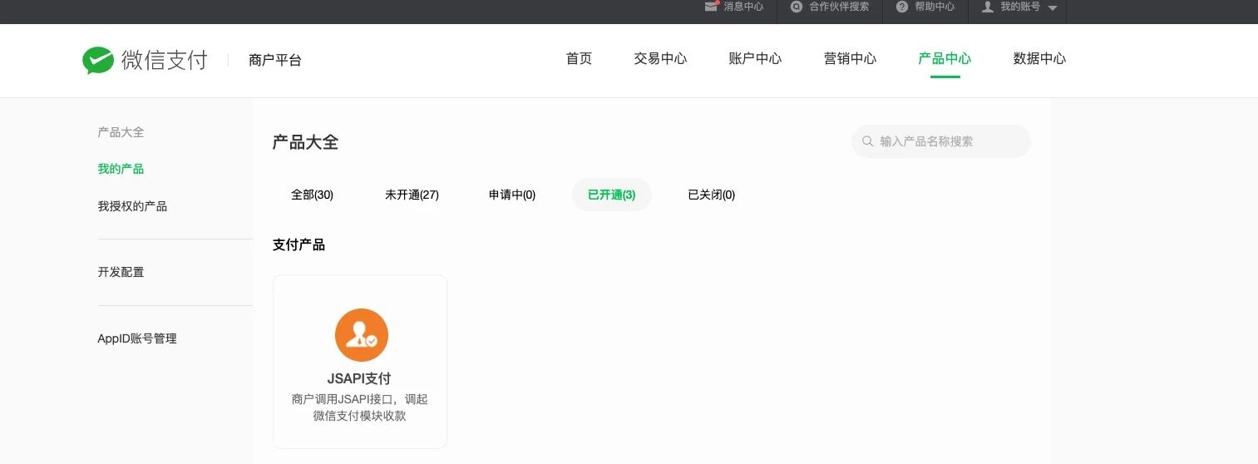The height and width of the screenshot is (464, 1258).
Task: Click the 帮助中心 text link
Action: pyautogui.click(x=935, y=7)
